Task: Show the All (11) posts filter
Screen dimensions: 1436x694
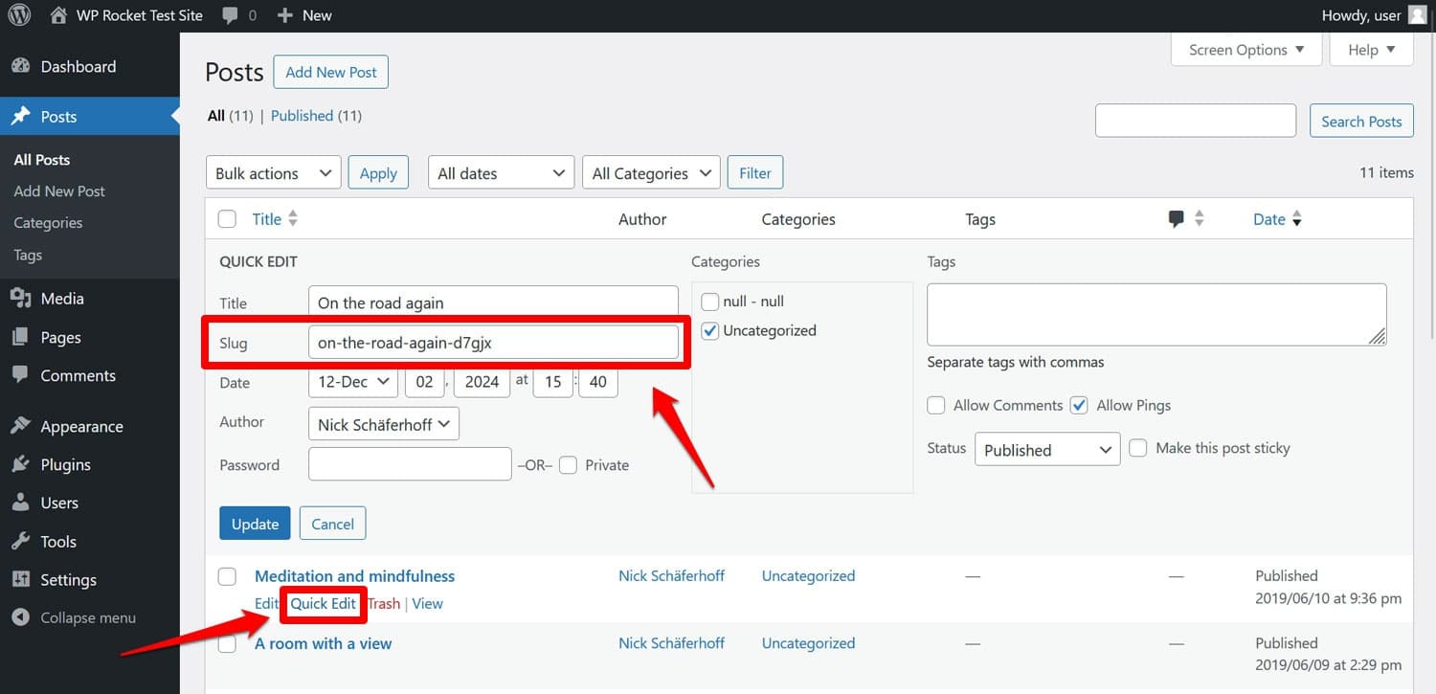Action: (230, 116)
